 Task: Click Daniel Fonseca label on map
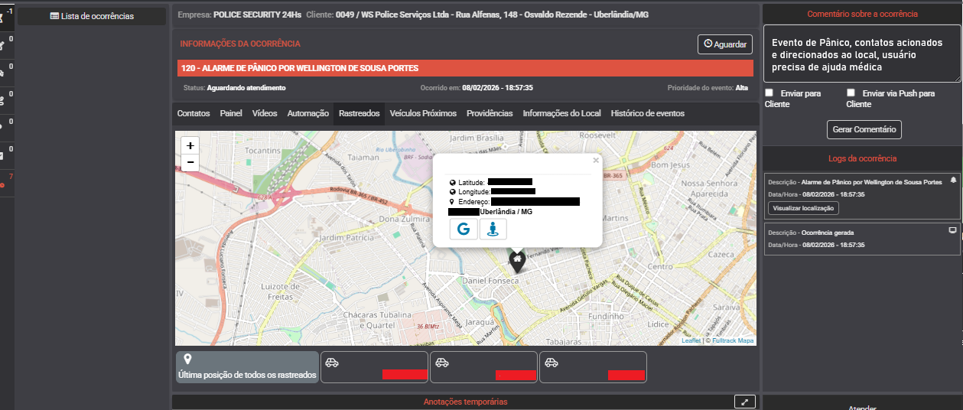click(x=490, y=281)
